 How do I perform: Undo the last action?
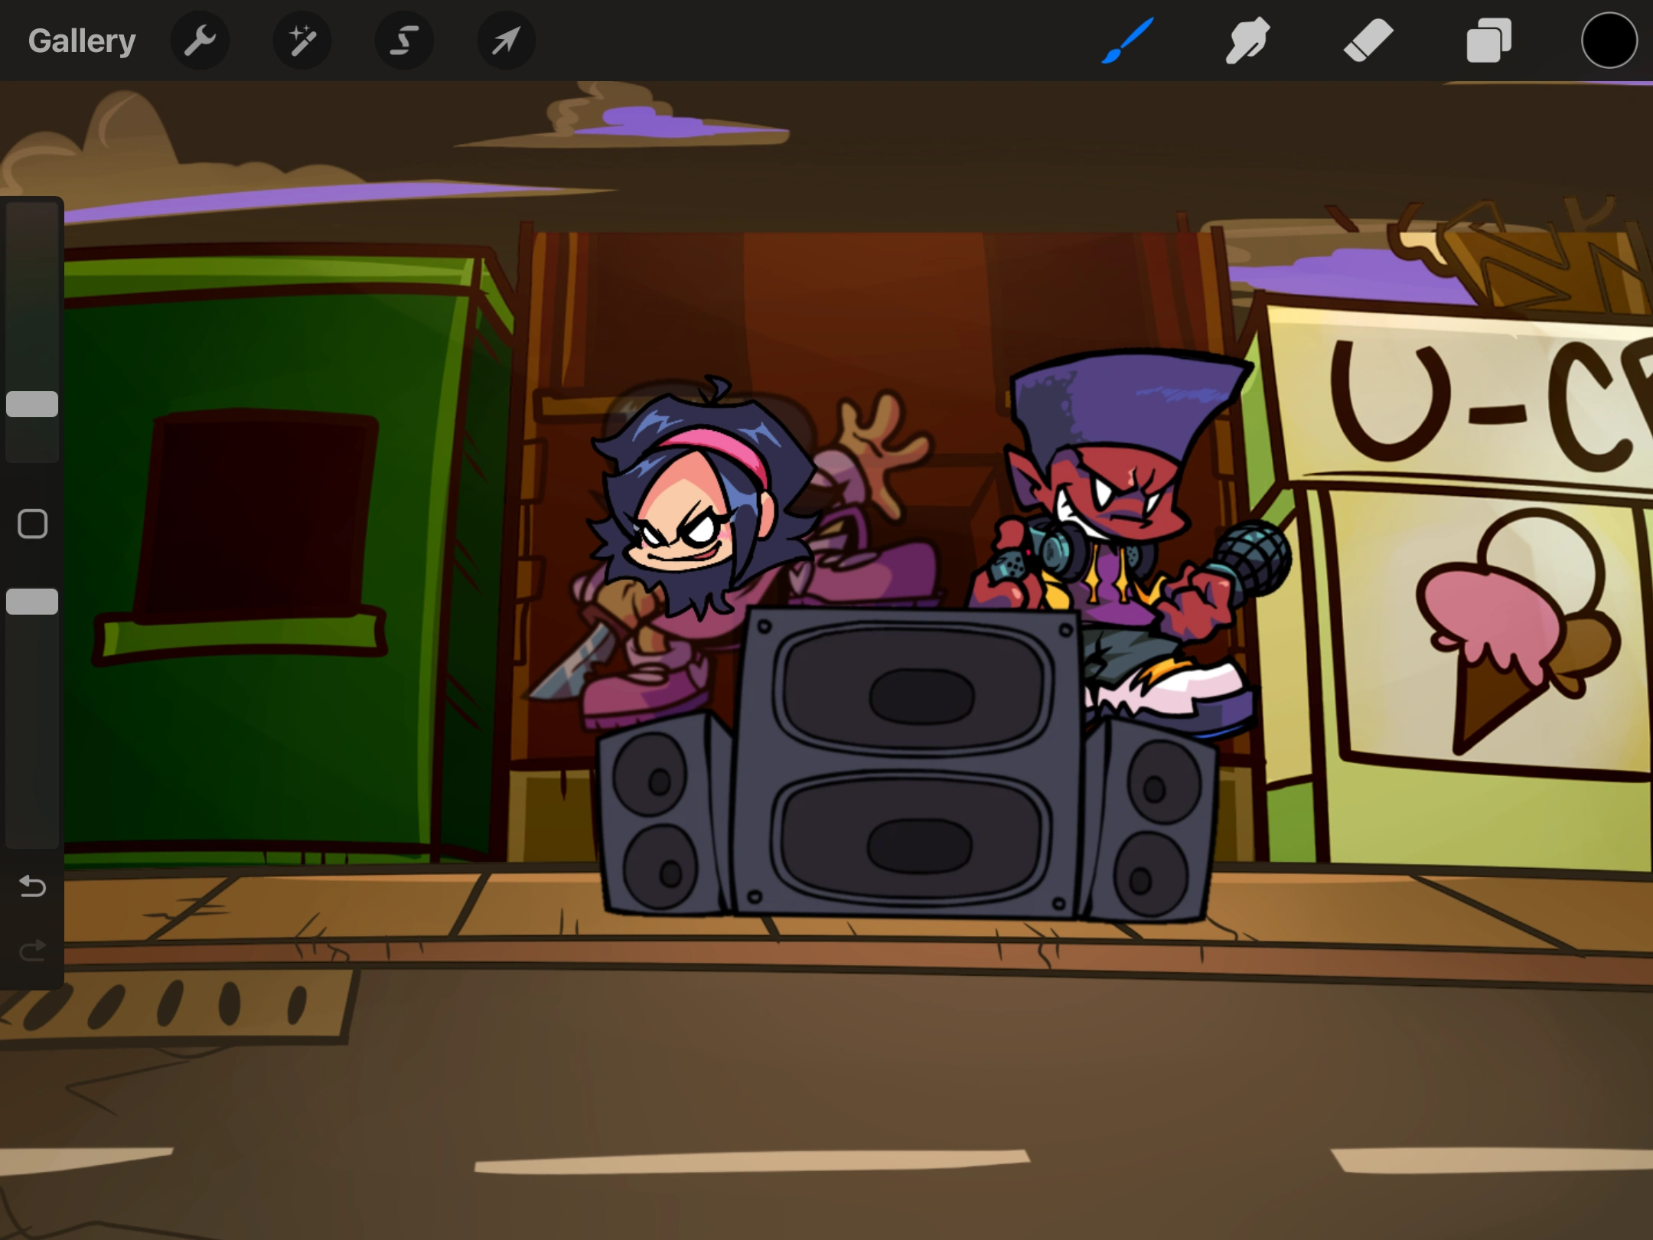pos(32,886)
